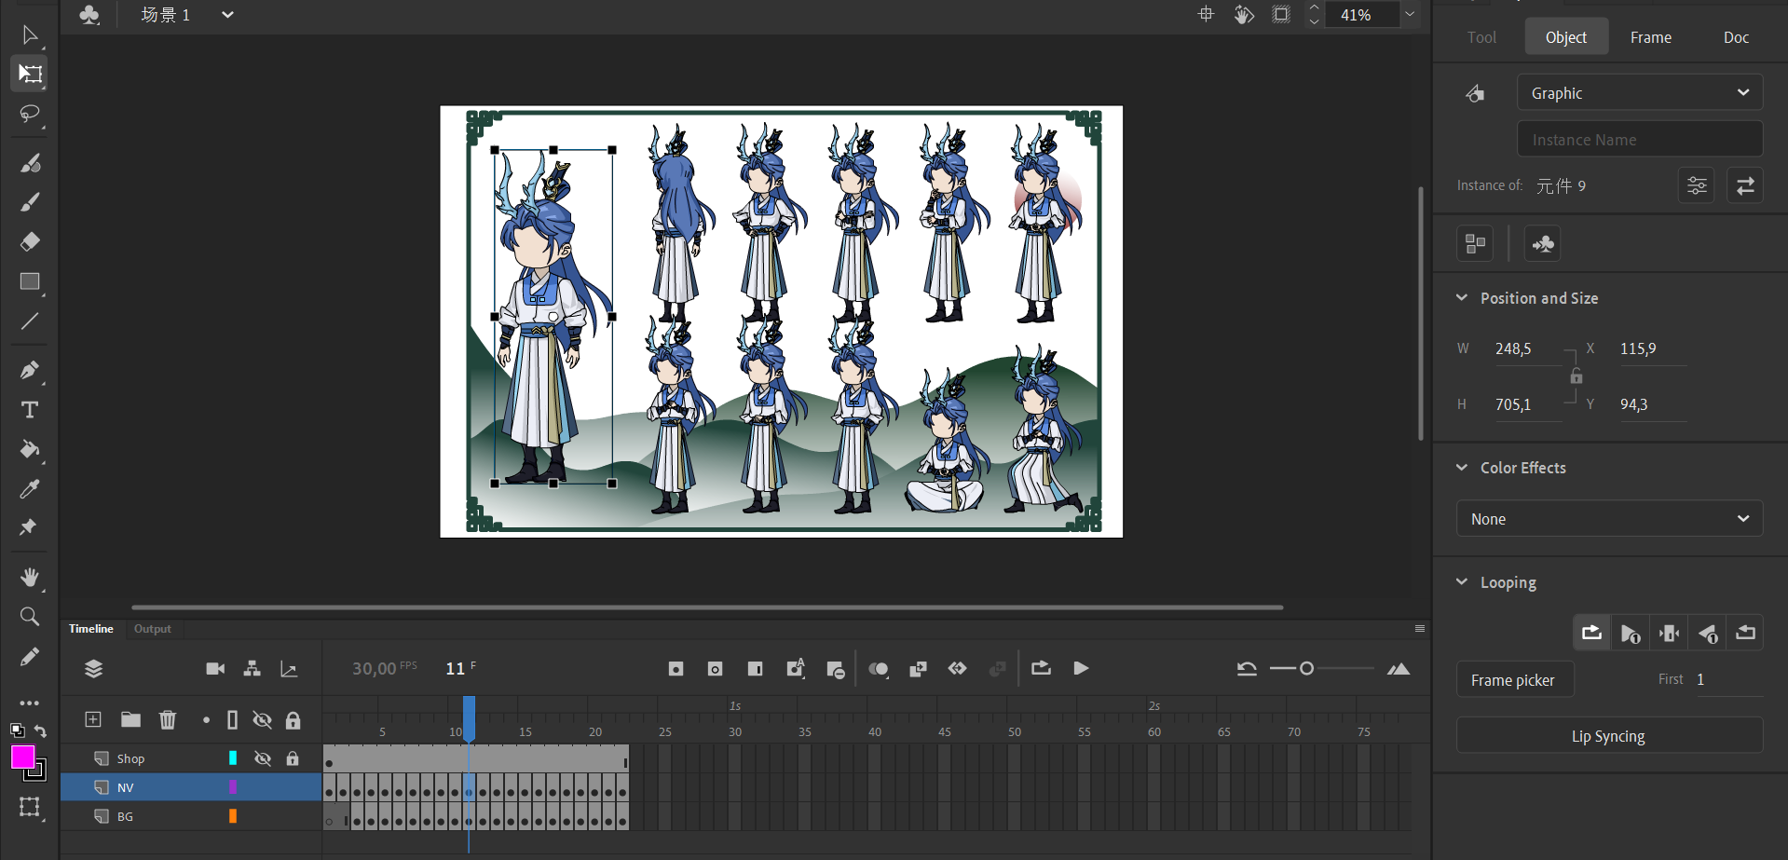Choose the Paint Bucket tool
The height and width of the screenshot is (860, 1788).
tap(30, 450)
